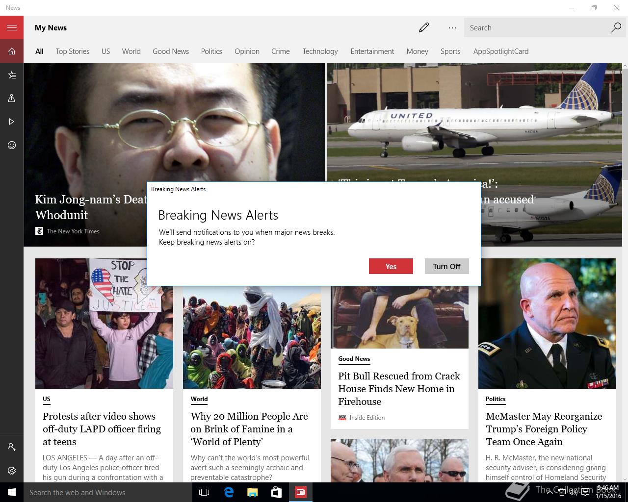Open Videos play icon in sidebar

tap(12, 122)
